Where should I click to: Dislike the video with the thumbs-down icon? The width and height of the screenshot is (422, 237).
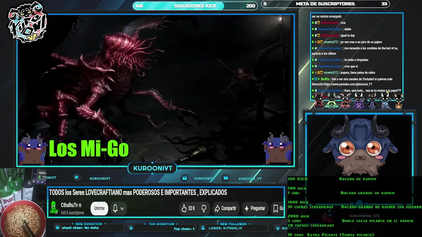(x=204, y=208)
